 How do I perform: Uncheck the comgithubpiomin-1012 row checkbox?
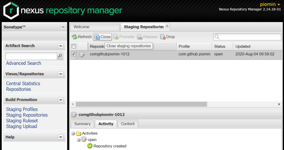pyautogui.click(x=73, y=54)
